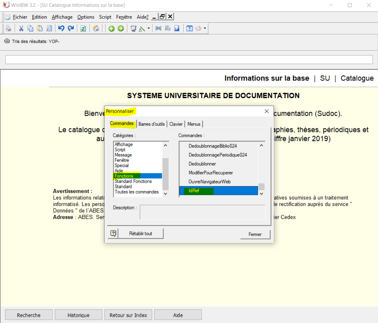Open the Options menu

85,17
